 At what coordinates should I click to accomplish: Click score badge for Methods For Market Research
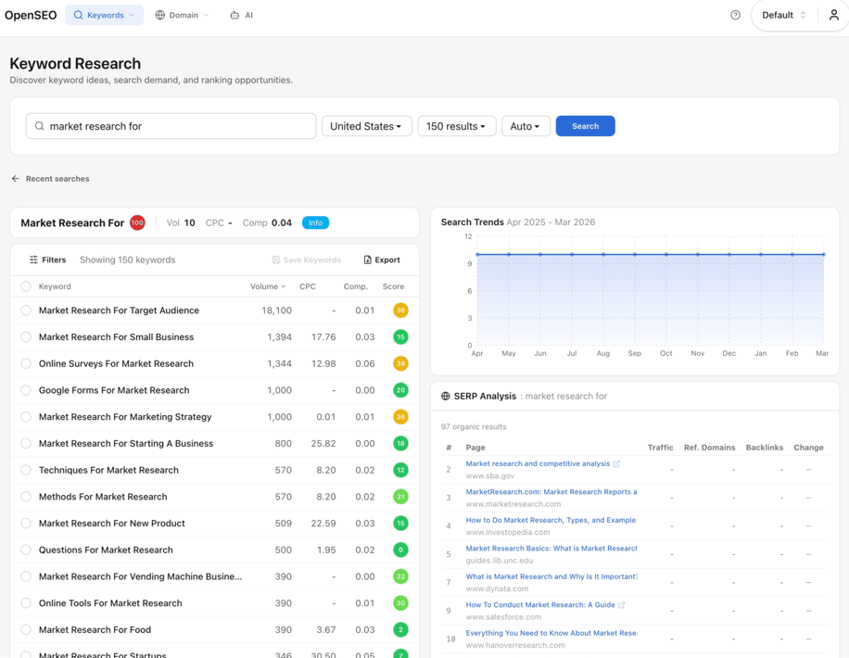(x=400, y=497)
